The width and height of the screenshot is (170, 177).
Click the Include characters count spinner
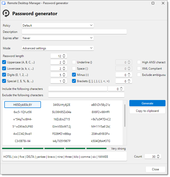pos(122,89)
